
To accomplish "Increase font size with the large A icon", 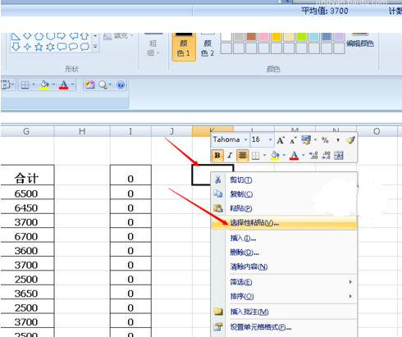I will (281, 140).
